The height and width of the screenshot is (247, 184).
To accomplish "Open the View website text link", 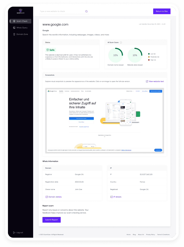I will click(x=155, y=82).
